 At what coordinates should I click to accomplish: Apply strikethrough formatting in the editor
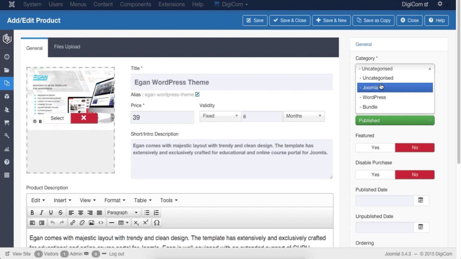pos(60,213)
